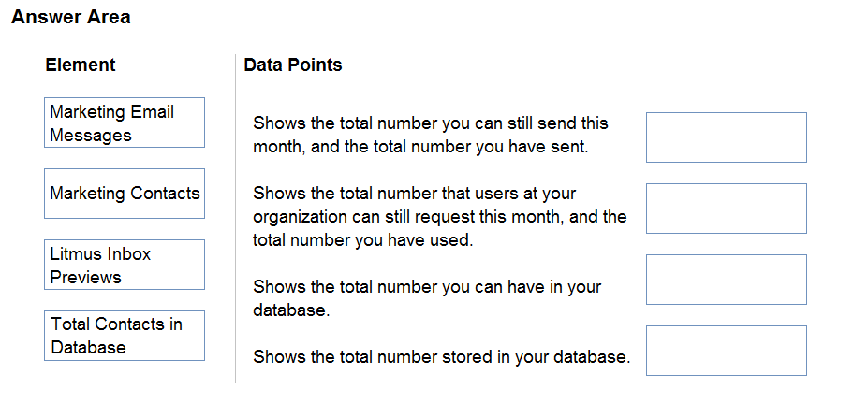Click the 'Shows the total number you can still send' description

point(431,135)
